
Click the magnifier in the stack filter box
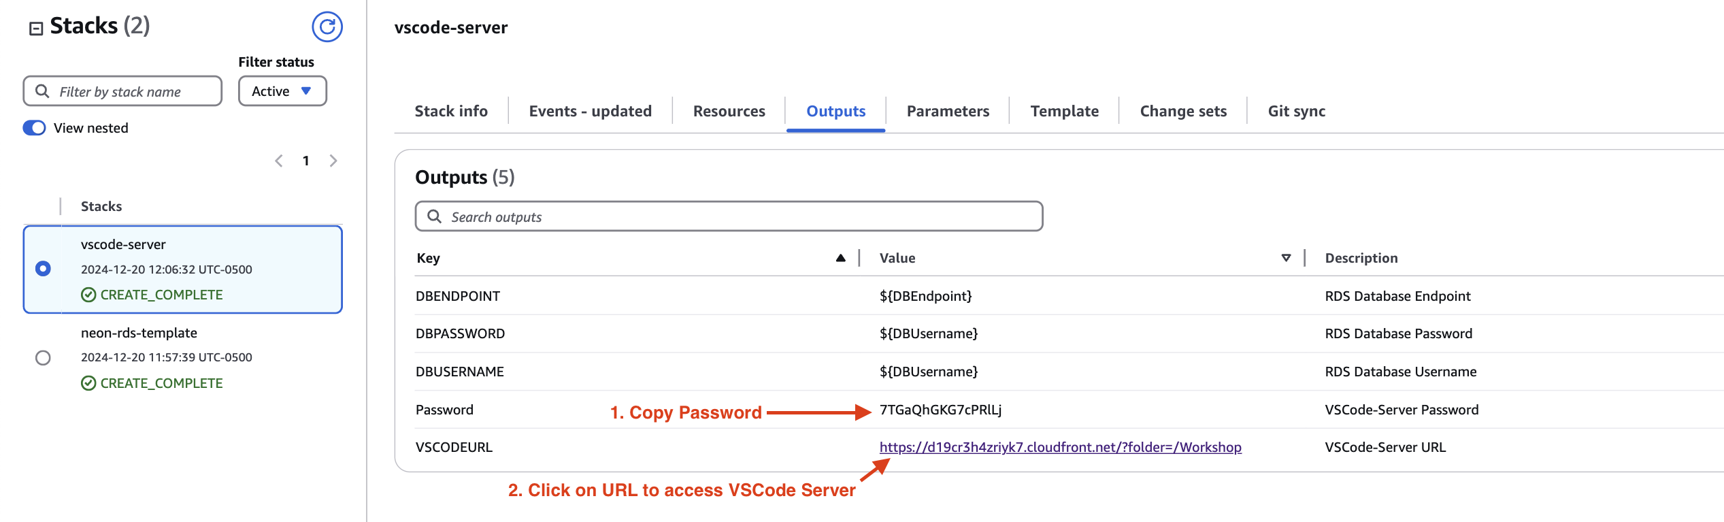point(43,91)
